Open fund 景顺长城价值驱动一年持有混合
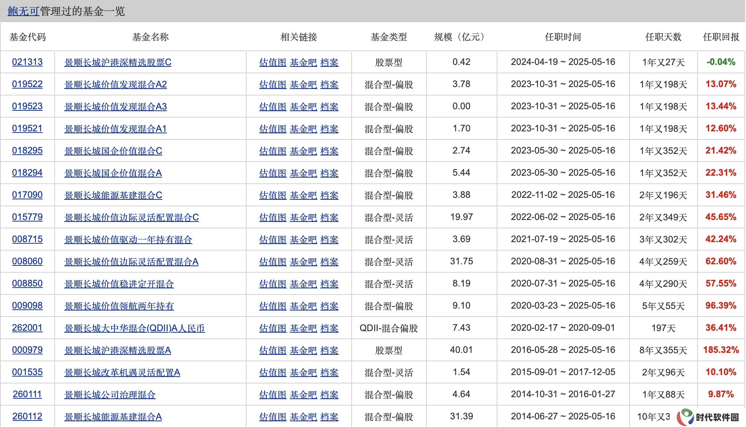Screen dimensions: 746x427 [x=128, y=239]
